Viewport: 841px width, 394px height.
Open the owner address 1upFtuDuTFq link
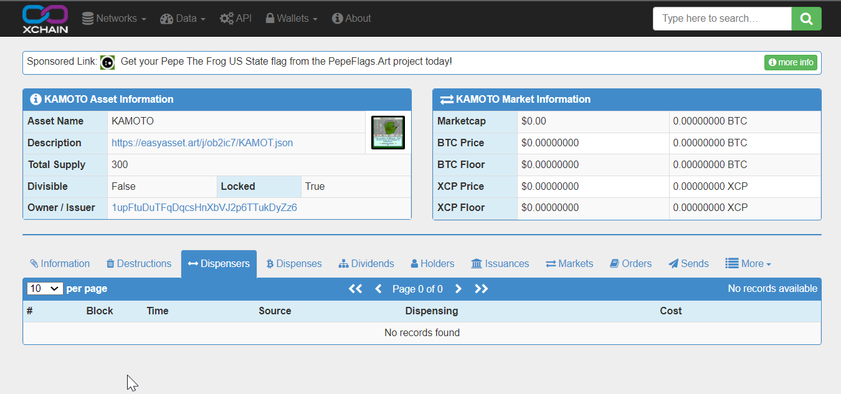[204, 207]
